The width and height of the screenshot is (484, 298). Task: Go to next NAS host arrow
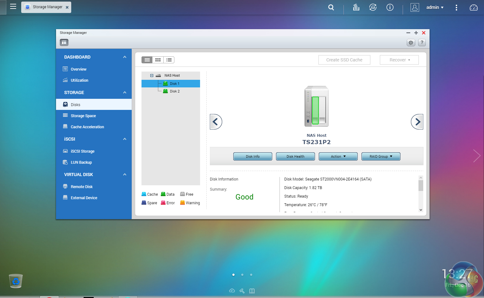(x=417, y=122)
